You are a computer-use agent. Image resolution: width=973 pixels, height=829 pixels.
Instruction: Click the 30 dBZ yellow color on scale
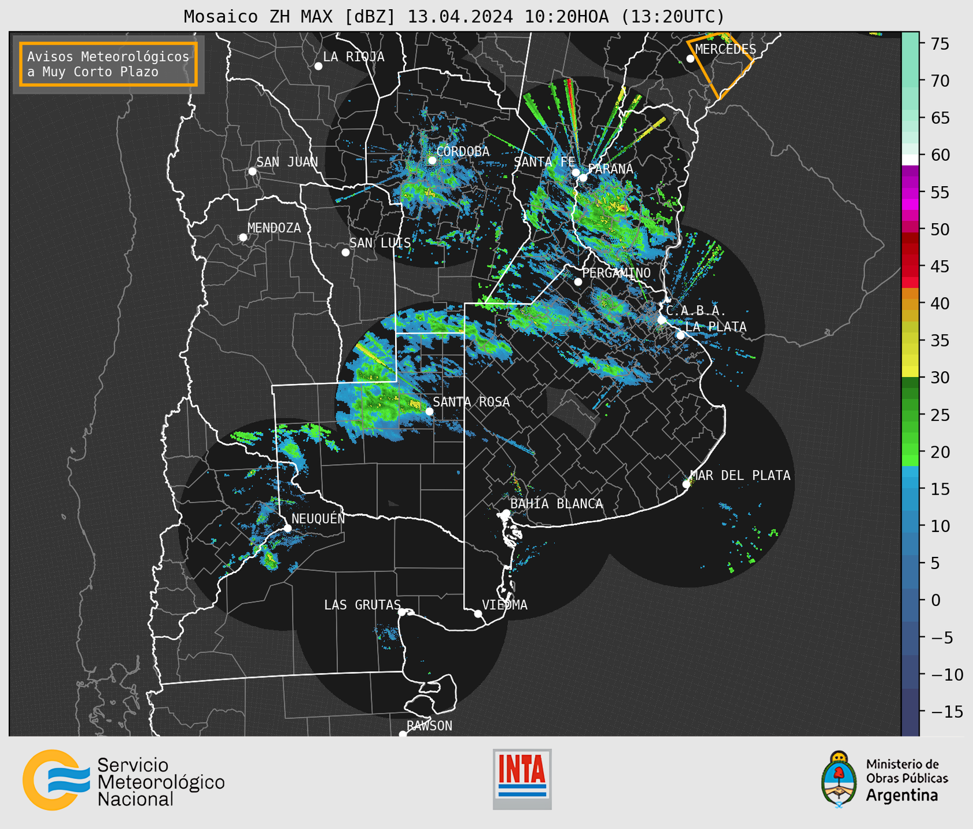pyautogui.click(x=910, y=372)
